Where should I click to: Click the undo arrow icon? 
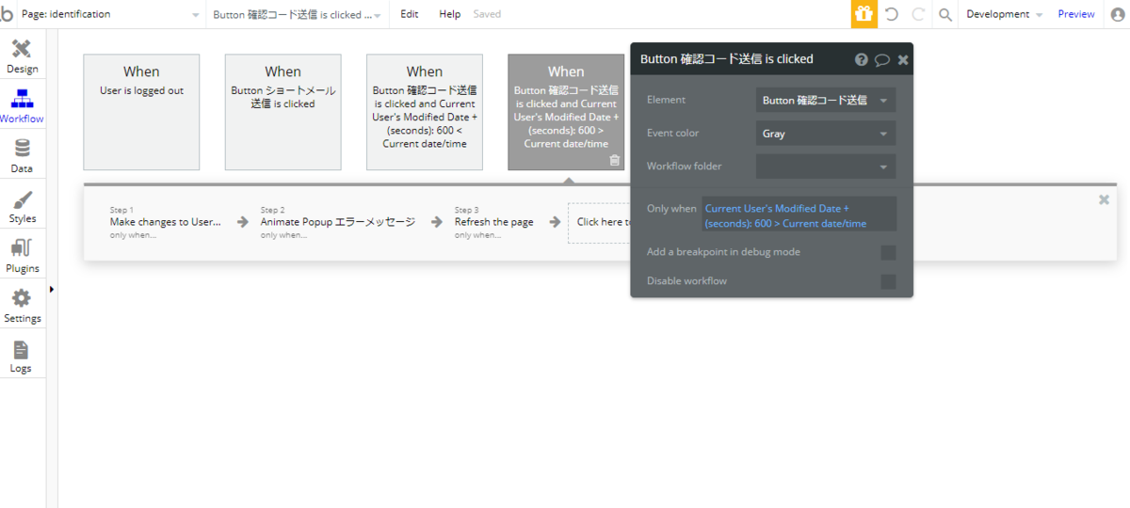[892, 14]
